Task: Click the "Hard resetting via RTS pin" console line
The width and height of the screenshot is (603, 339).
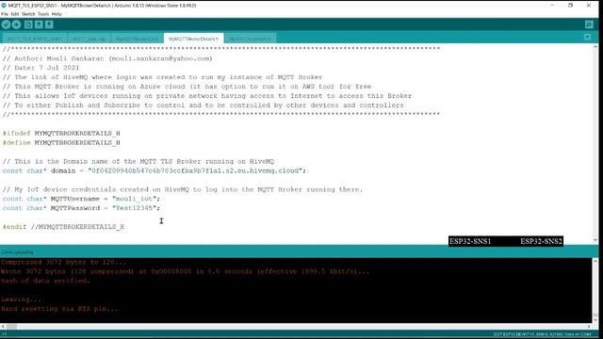Action: [59, 309]
